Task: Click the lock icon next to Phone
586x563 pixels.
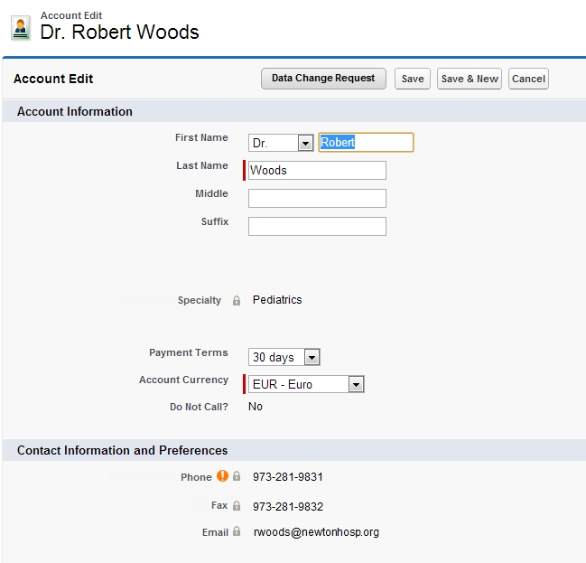Action: pyautogui.click(x=237, y=477)
